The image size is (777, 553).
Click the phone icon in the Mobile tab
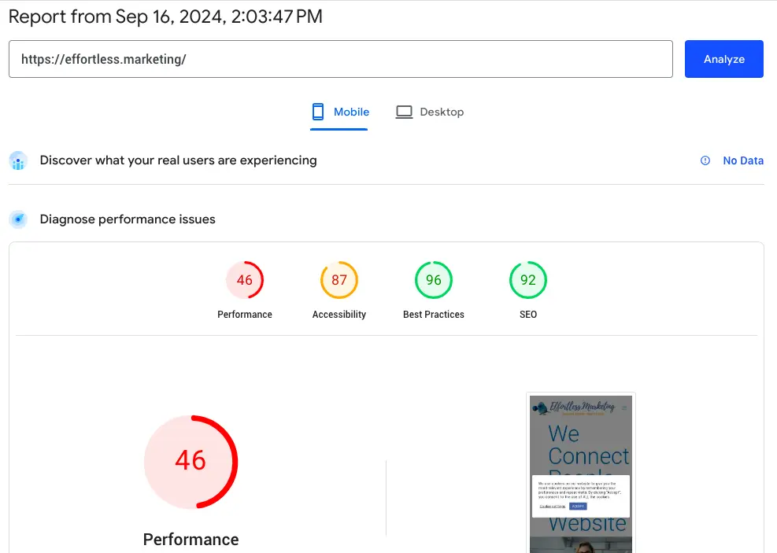tap(318, 112)
